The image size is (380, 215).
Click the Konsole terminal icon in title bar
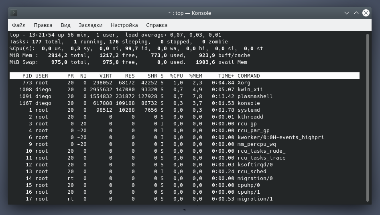pos(14,13)
